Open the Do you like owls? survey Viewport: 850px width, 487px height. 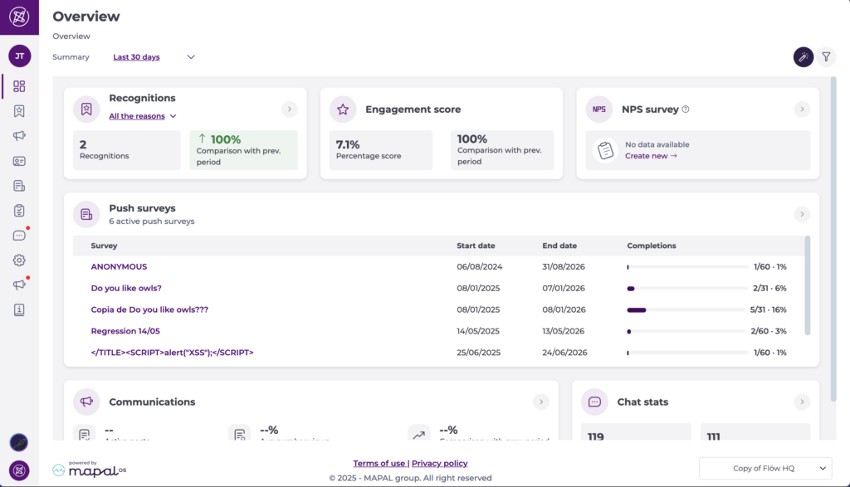point(126,289)
